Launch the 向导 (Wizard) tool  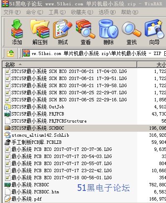tap(154, 32)
